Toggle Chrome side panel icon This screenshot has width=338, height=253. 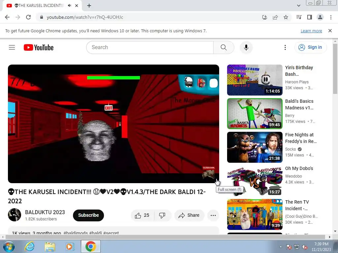310,17
